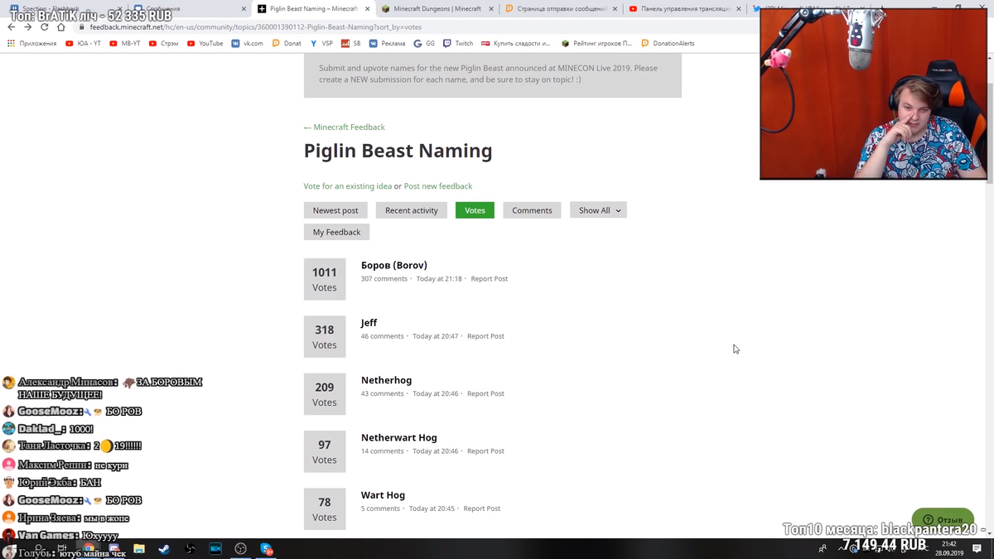Report the Netherwart Hog post
994x559 pixels.
[x=485, y=451]
